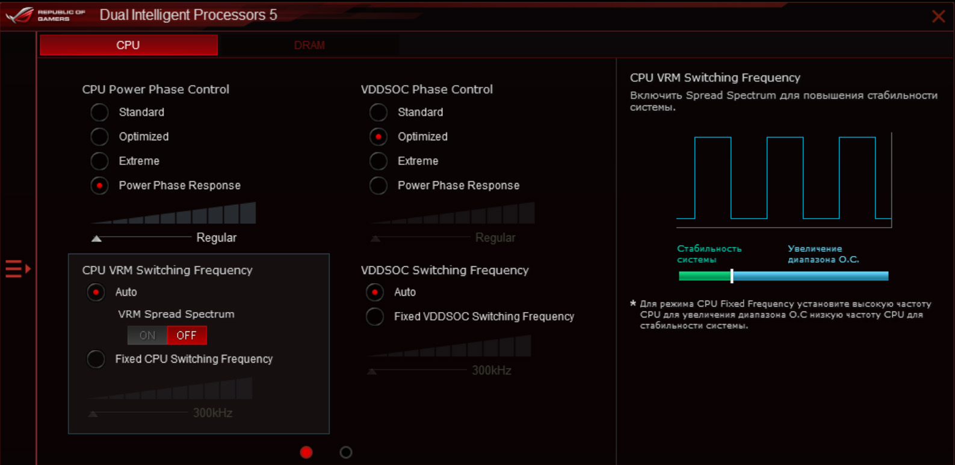Select Optimized under CPU Power Phase Control
Viewport: 955px width, 465px height.
tap(99, 137)
